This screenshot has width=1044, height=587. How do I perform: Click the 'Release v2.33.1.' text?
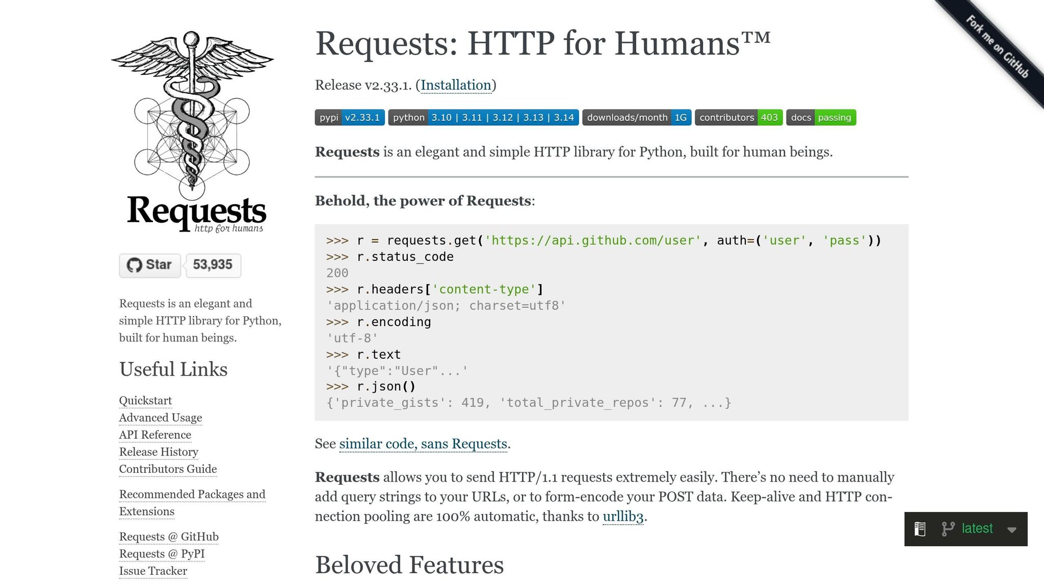[x=363, y=85]
